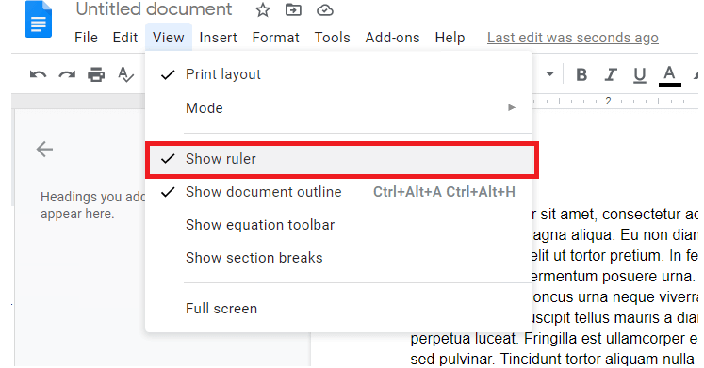Underline the selected text
Viewport: 704px width, 368px height.
(x=640, y=75)
